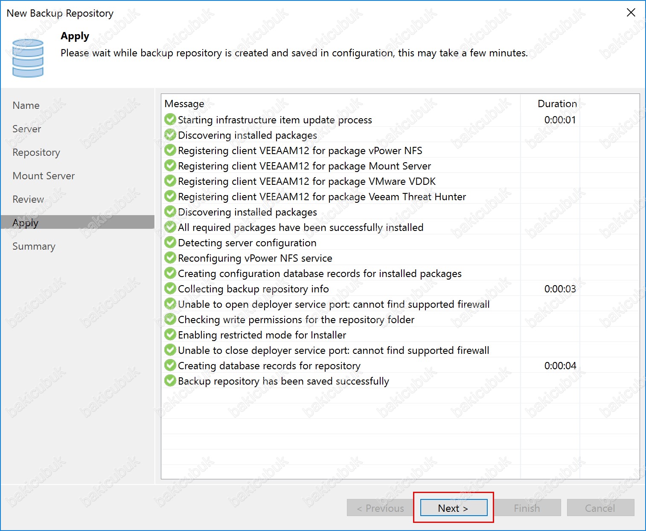646x531 pixels.
Task: Click success icon for All required packages installed
Action: (x=170, y=227)
